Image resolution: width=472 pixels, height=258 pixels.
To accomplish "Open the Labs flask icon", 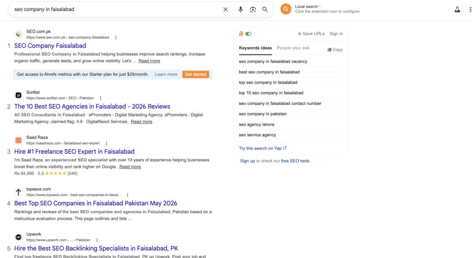I will (x=457, y=9).
